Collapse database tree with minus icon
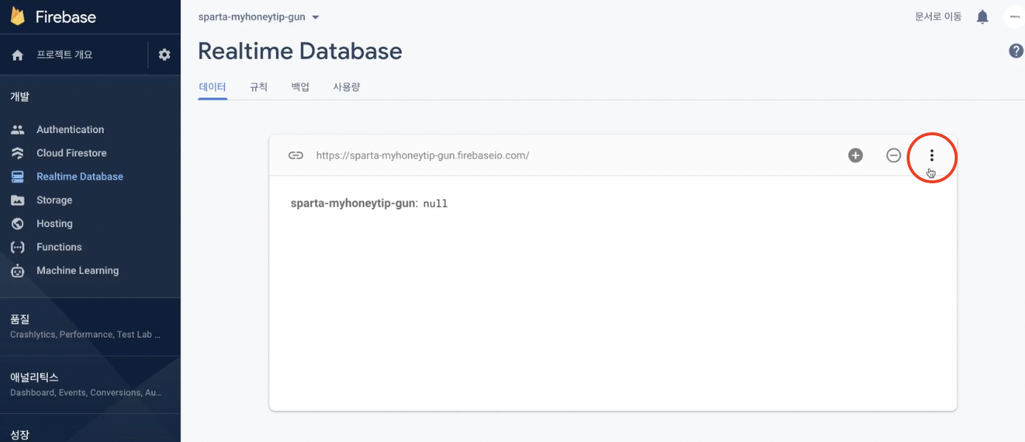 pyautogui.click(x=893, y=155)
